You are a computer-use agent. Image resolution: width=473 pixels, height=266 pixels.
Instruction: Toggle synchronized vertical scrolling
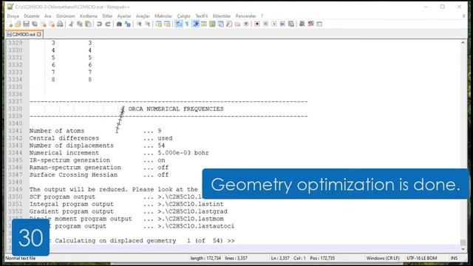(159, 24)
